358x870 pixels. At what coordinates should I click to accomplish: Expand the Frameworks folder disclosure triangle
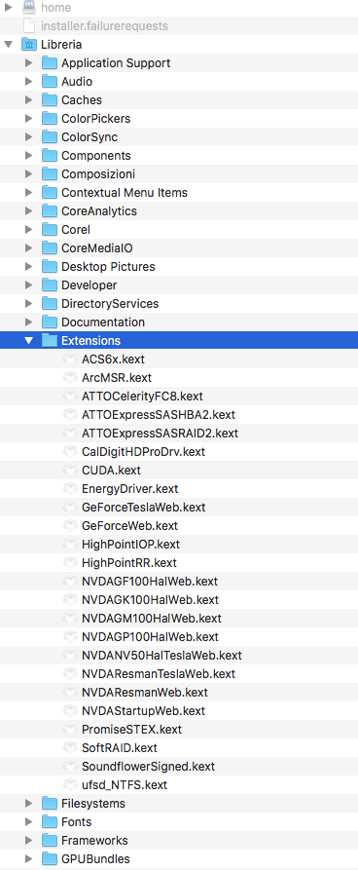[29, 841]
